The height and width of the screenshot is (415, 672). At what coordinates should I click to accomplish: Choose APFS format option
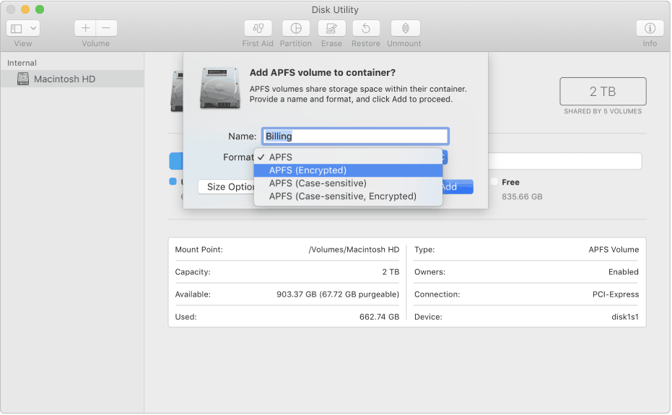pyautogui.click(x=348, y=157)
